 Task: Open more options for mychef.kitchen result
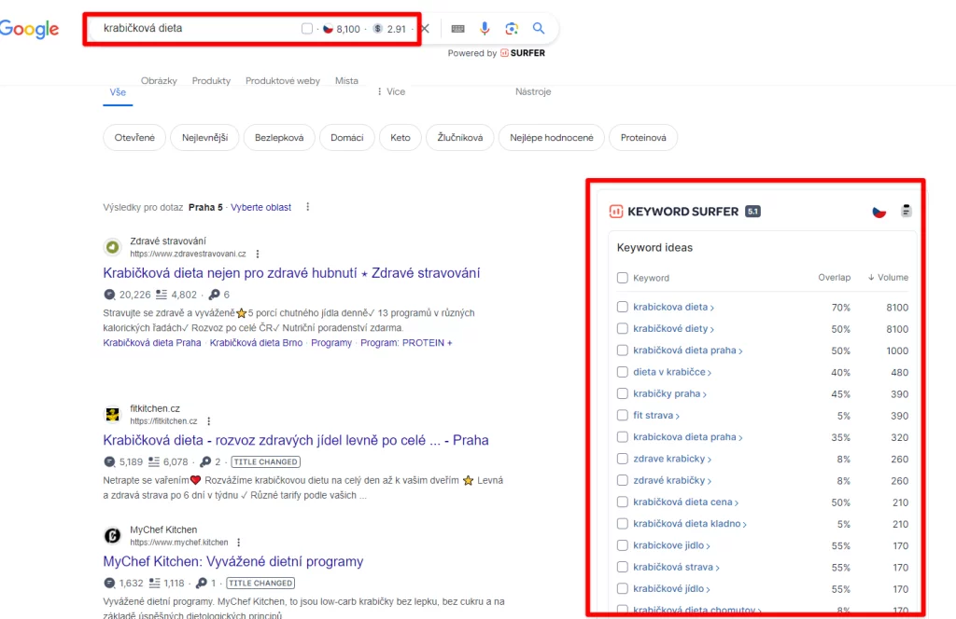tap(238, 543)
